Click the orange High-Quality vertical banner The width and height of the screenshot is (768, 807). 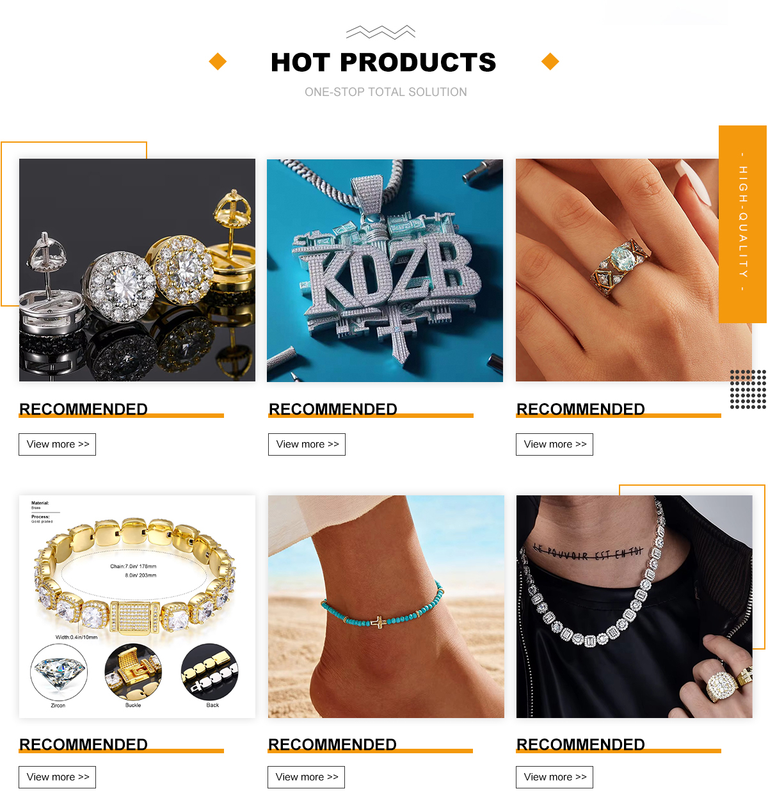coord(742,224)
